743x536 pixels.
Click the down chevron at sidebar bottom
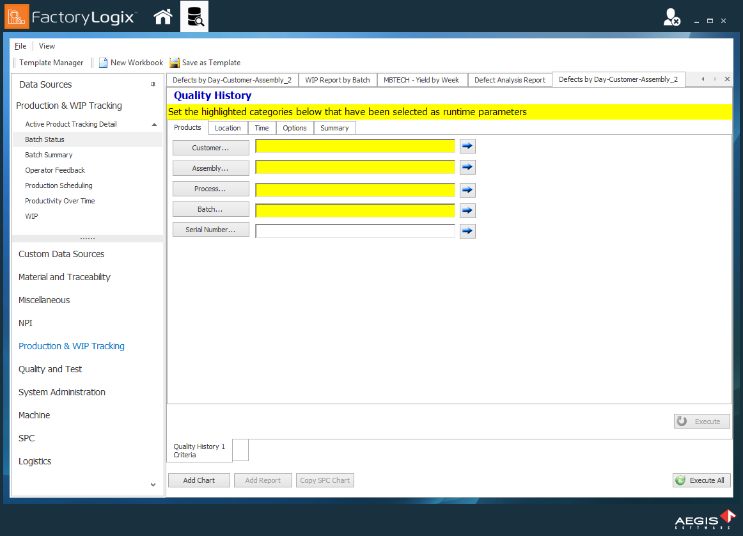(153, 484)
